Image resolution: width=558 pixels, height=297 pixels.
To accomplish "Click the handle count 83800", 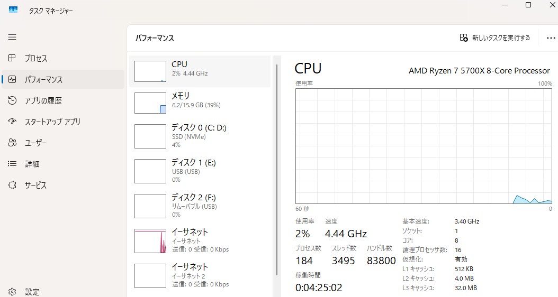I will point(382,261).
